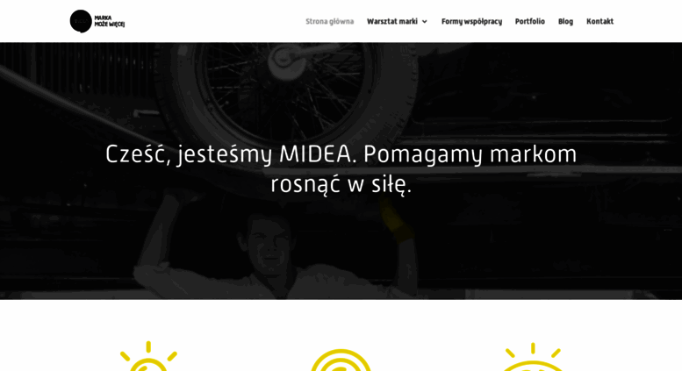Select the middle yellow concentric-circles icon
Screen dimensions: 682x371
[341, 360]
